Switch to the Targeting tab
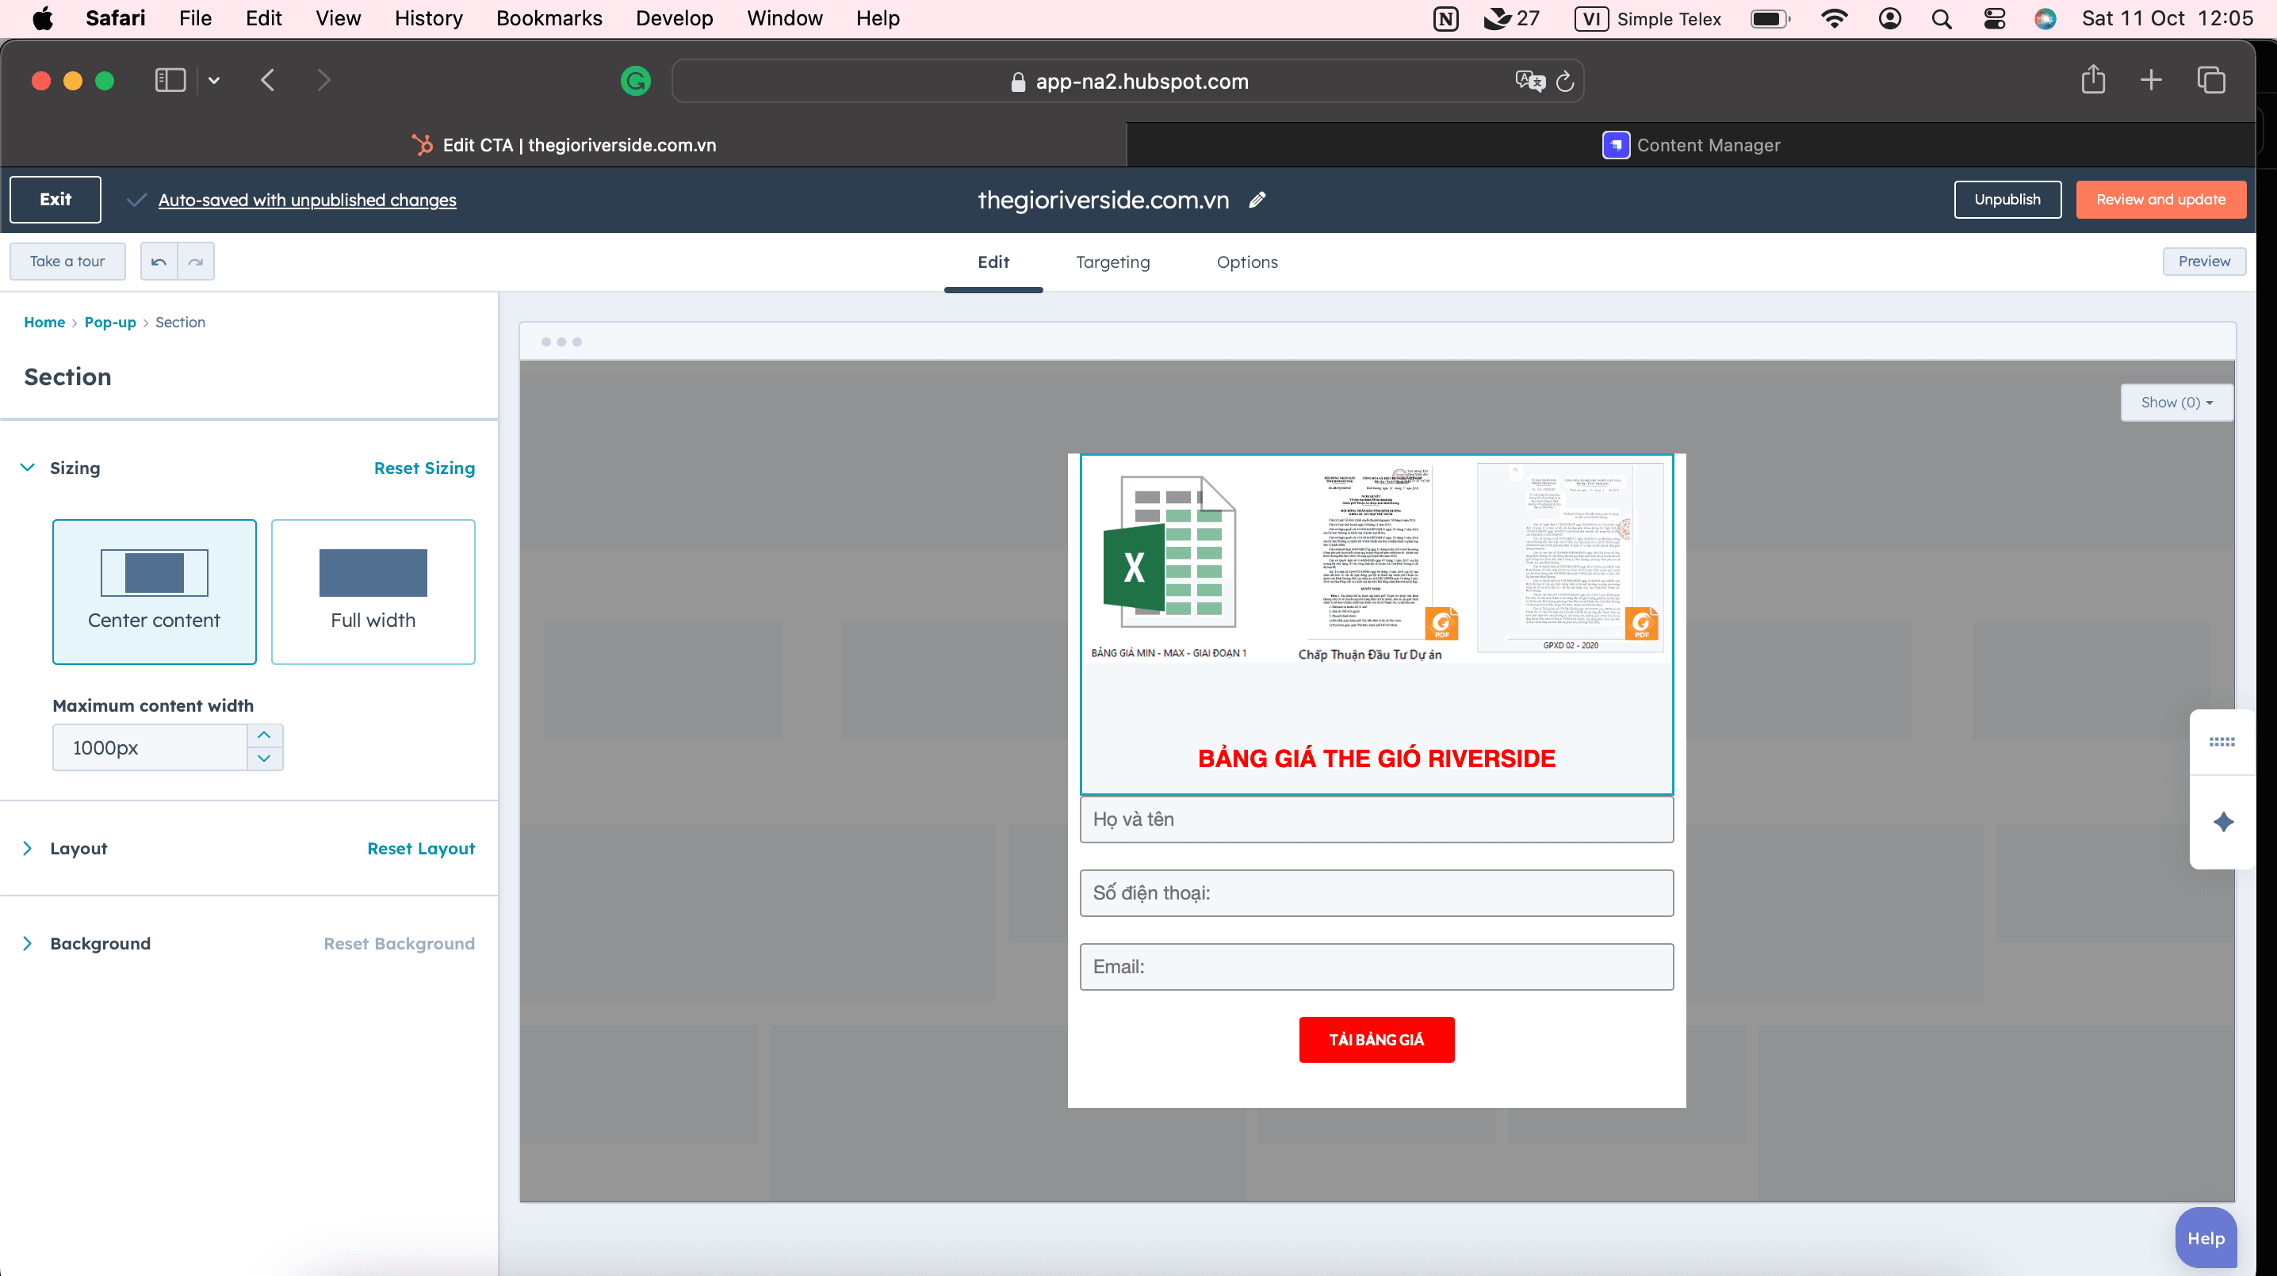 click(1112, 262)
